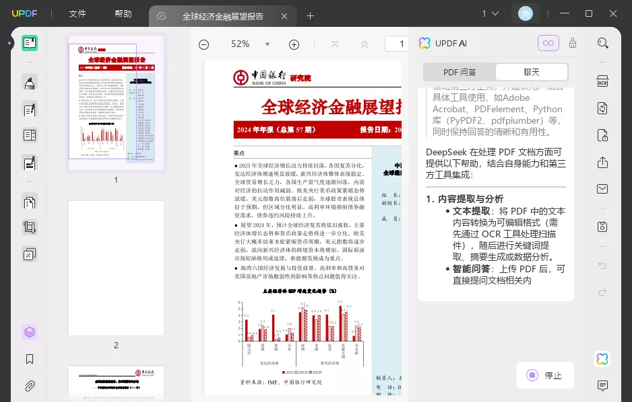Select the Reader mode icon in sidebar
This screenshot has width=632, height=402.
pyautogui.click(x=30, y=42)
